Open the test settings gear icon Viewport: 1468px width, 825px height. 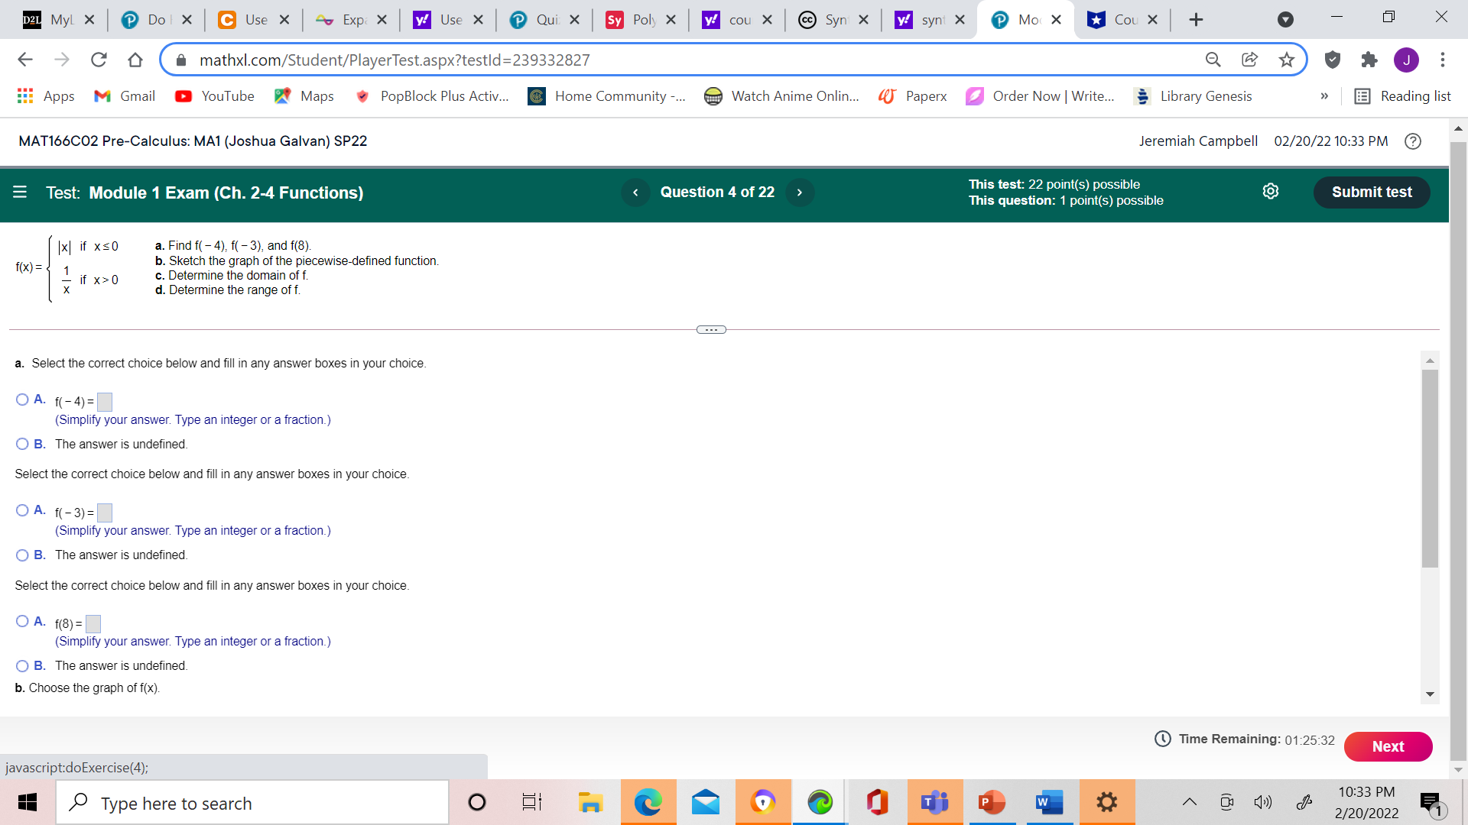pyautogui.click(x=1271, y=191)
